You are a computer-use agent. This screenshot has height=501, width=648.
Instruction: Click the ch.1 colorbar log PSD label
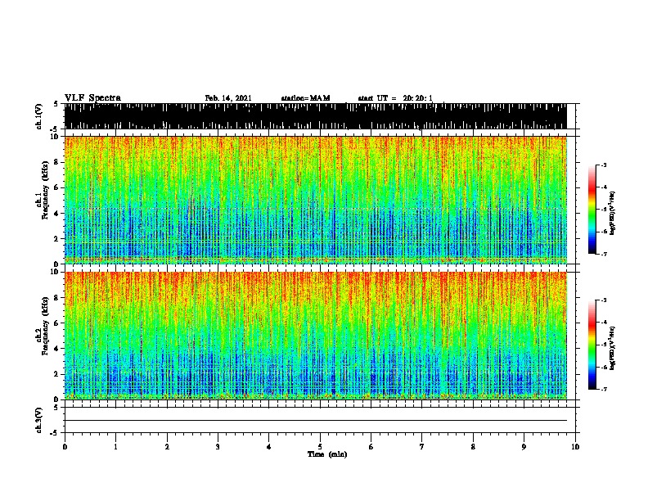click(x=612, y=213)
